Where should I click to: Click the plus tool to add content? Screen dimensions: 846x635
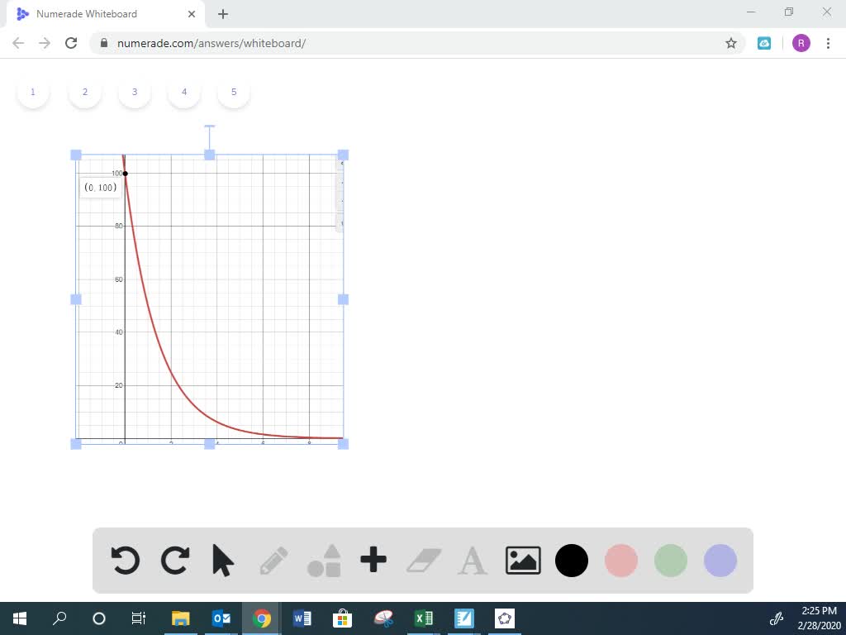[x=373, y=561]
